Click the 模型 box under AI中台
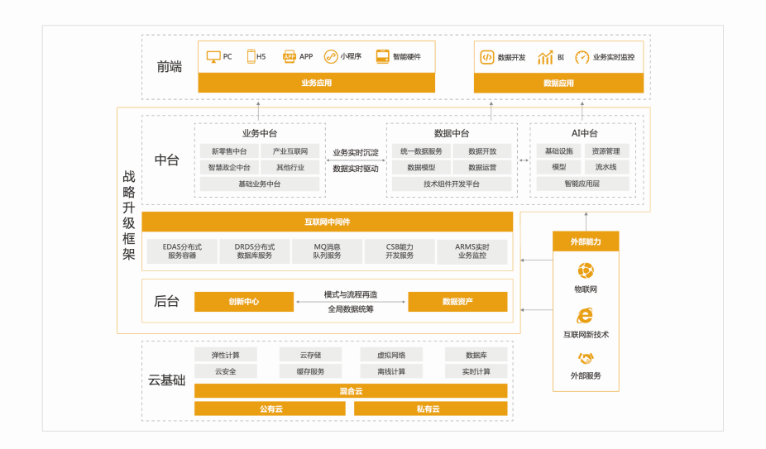This screenshot has width=766, height=449. [559, 167]
